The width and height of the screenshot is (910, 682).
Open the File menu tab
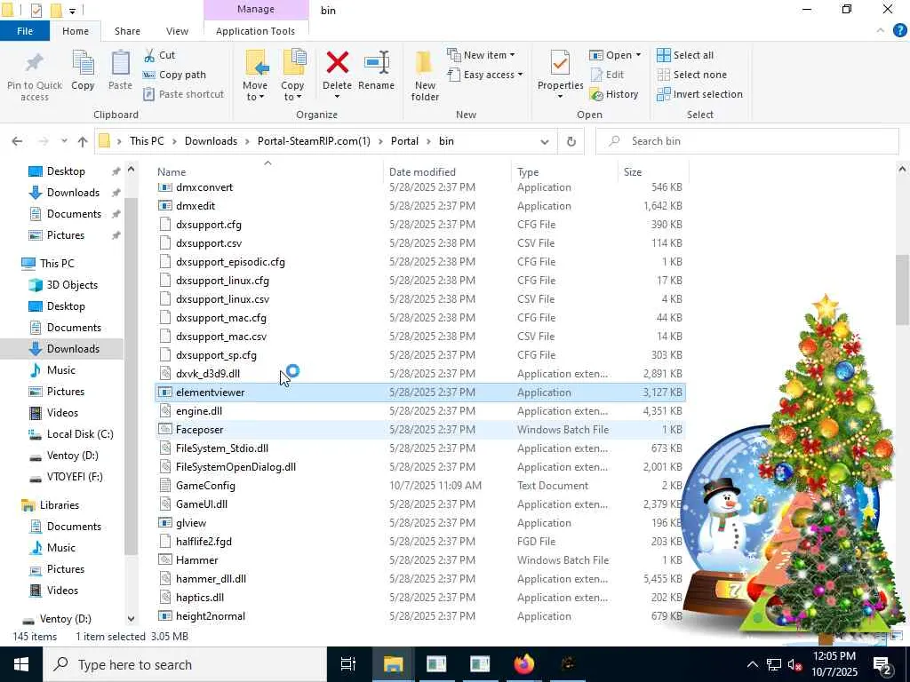24,31
